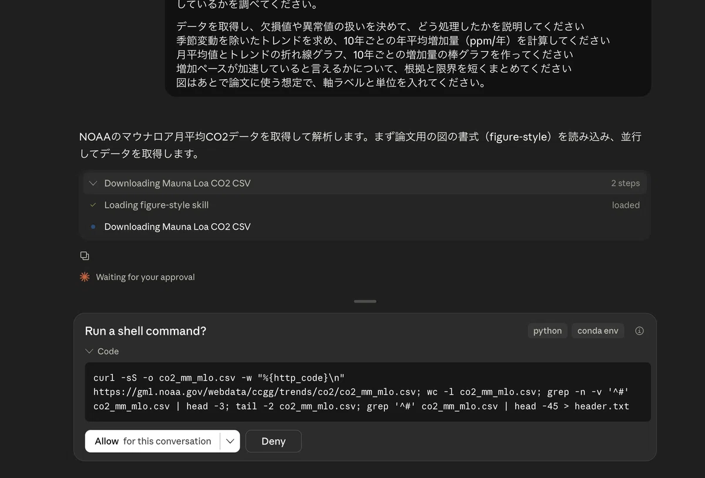
Task: Copy the response using the copy icon
Action: coord(85,256)
